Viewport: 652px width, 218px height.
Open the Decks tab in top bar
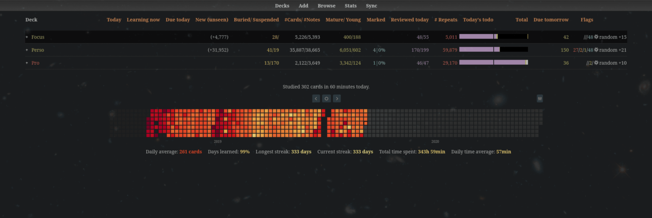[282, 6]
